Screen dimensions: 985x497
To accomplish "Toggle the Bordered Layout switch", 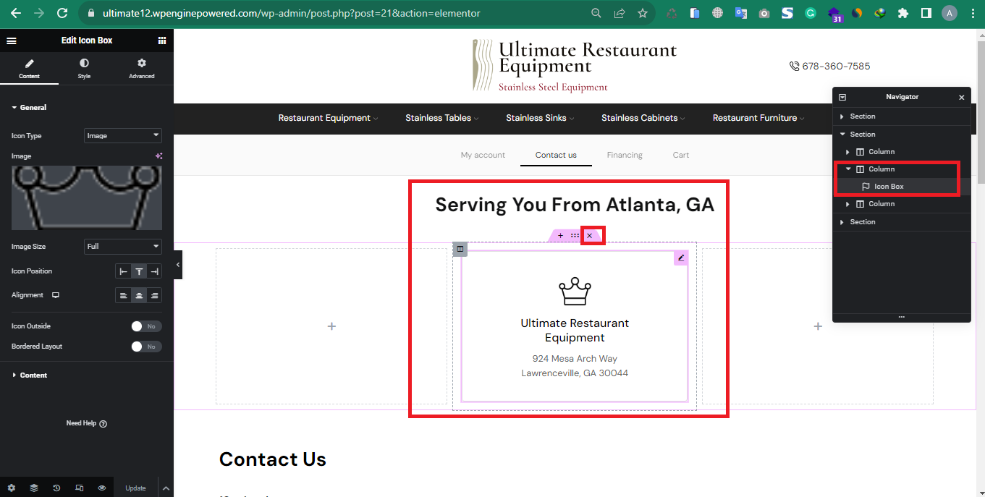I will (146, 347).
